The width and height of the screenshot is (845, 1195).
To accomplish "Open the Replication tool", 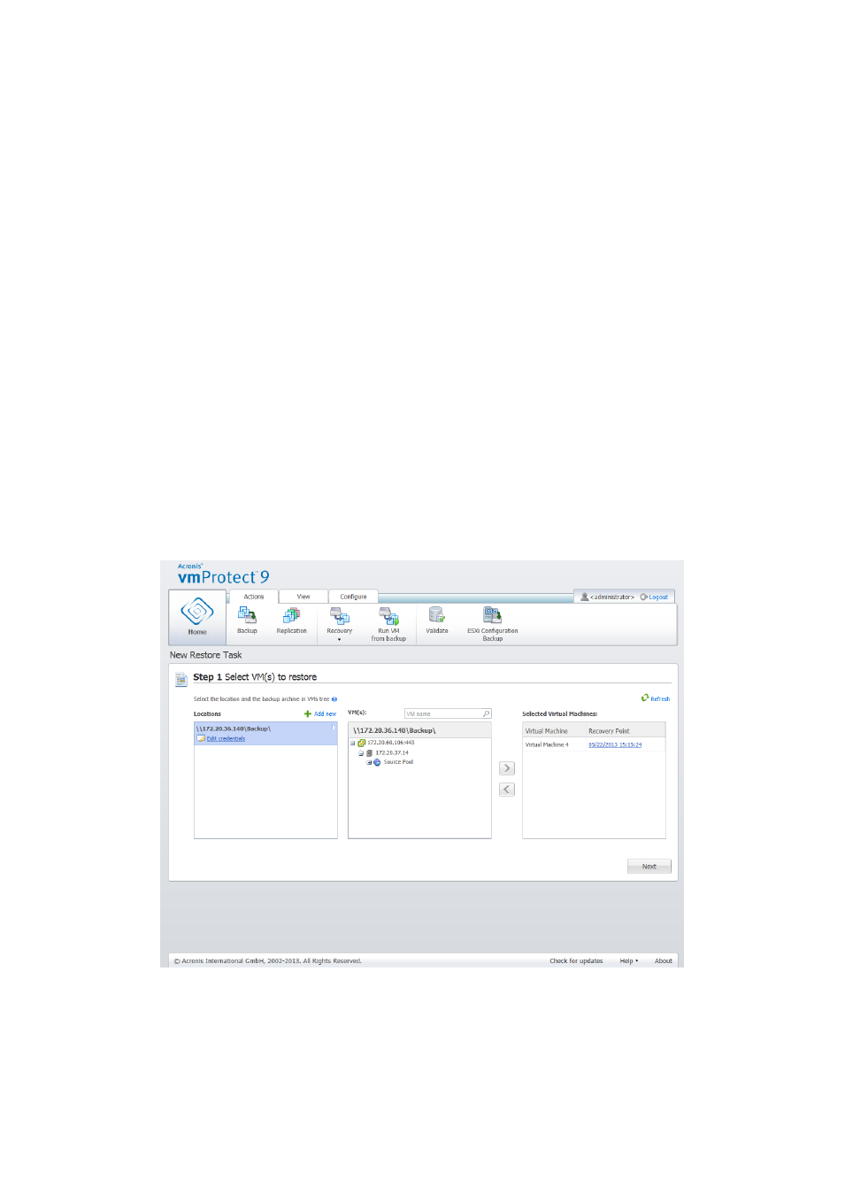I will tap(291, 621).
